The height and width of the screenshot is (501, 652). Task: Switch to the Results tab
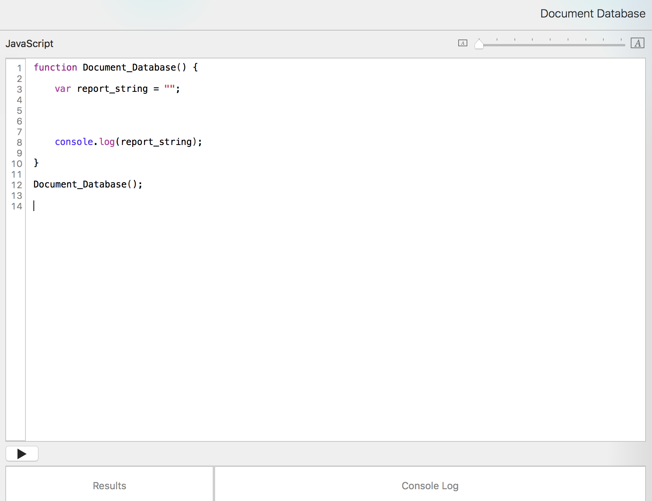tap(109, 485)
